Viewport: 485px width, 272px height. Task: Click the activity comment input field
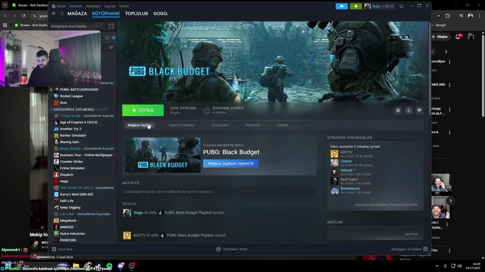(x=219, y=192)
